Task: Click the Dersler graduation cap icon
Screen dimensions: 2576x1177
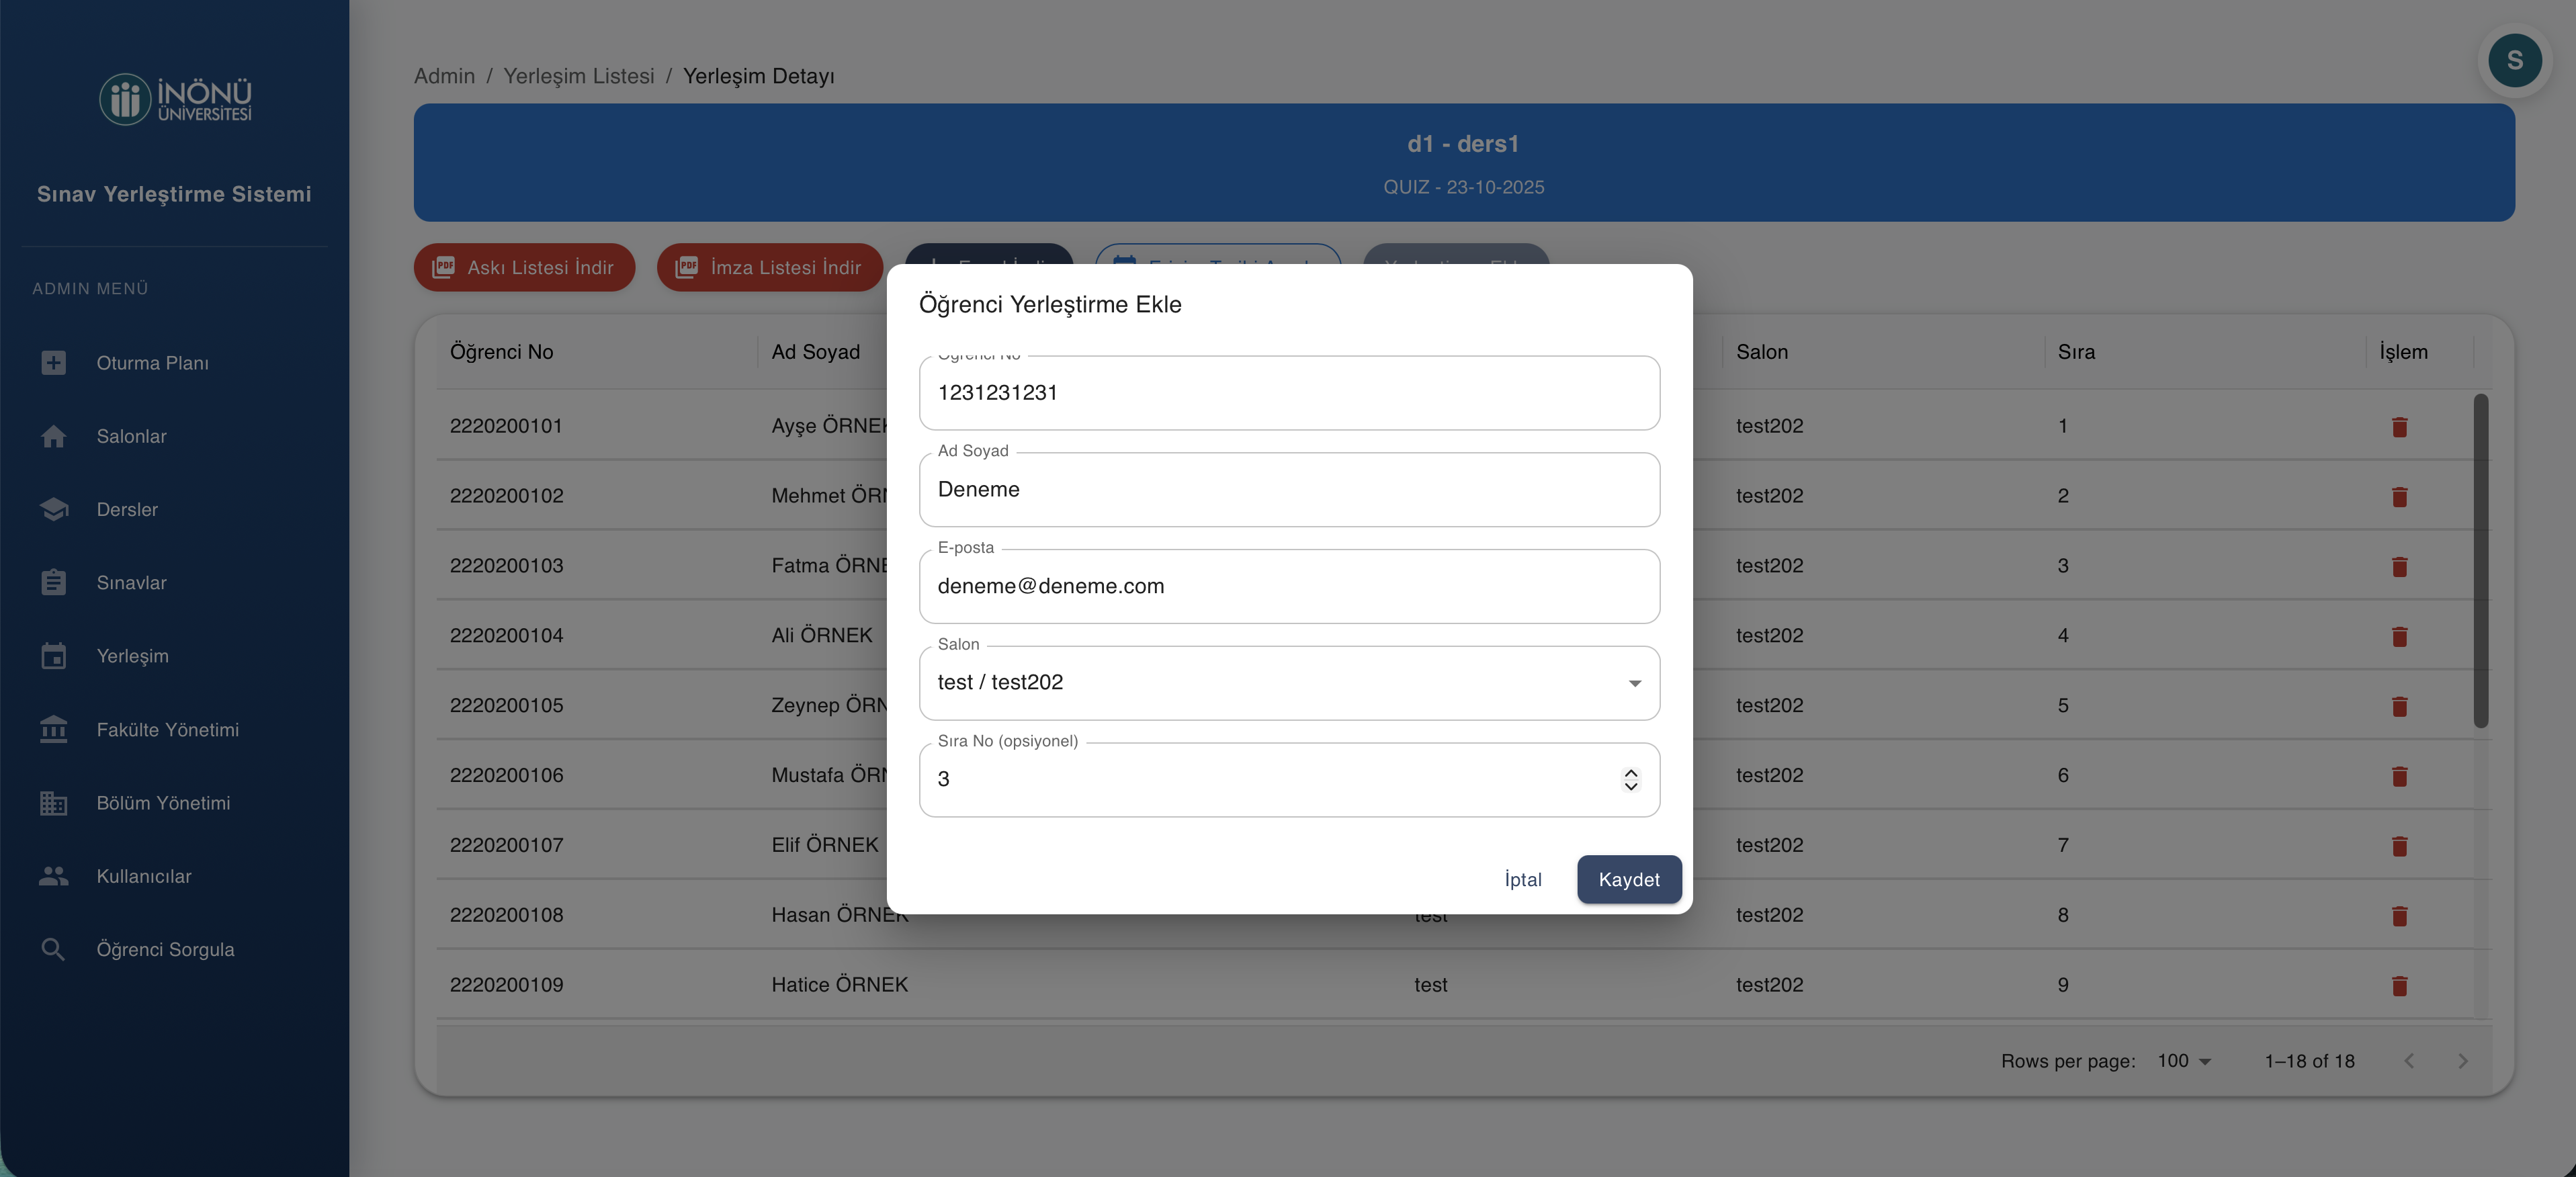Action: coord(53,510)
